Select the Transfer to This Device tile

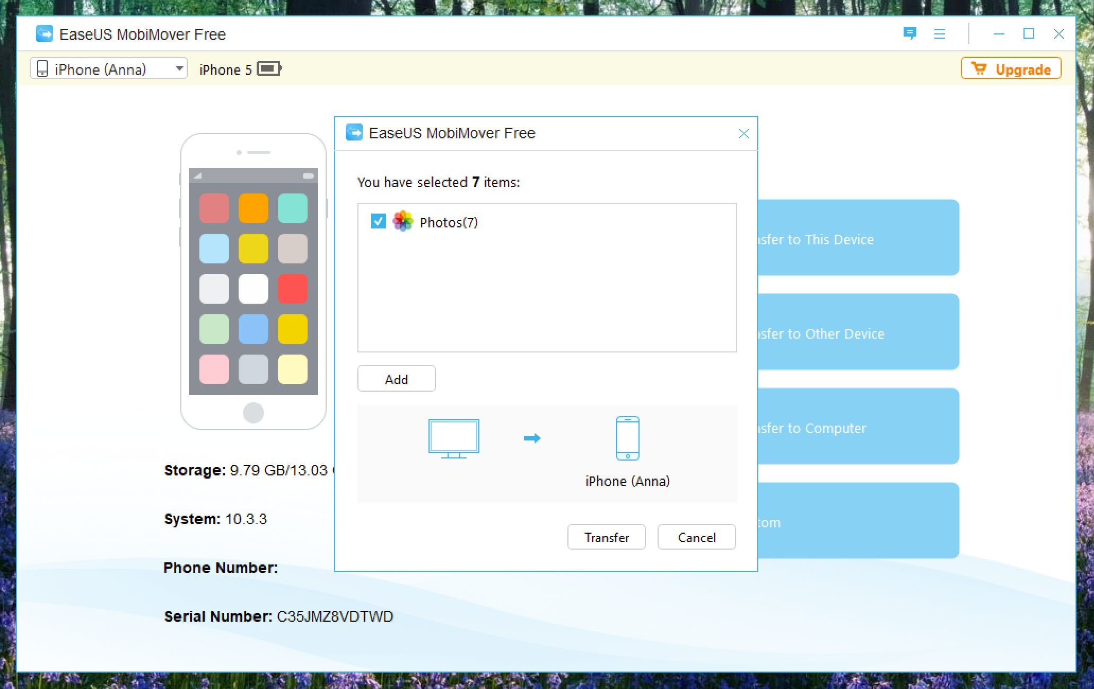click(x=857, y=238)
